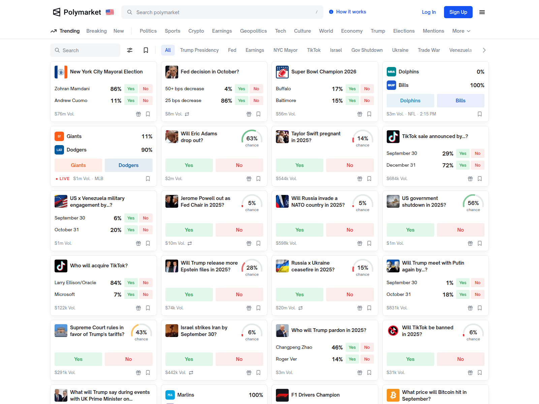Open the Geopolitics category
Image resolution: width=539 pixels, height=404 pixels.
(253, 31)
